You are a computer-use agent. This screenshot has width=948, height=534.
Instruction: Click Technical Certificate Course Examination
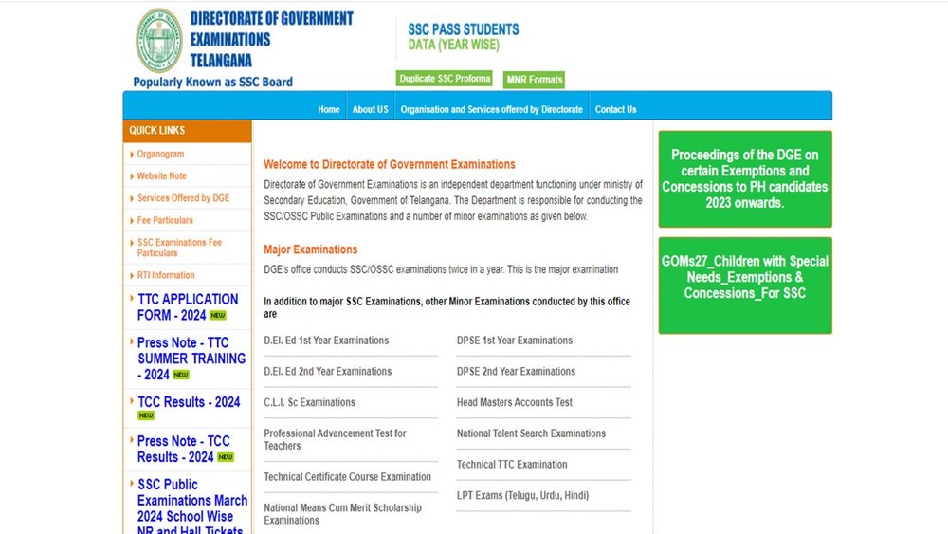(x=347, y=476)
